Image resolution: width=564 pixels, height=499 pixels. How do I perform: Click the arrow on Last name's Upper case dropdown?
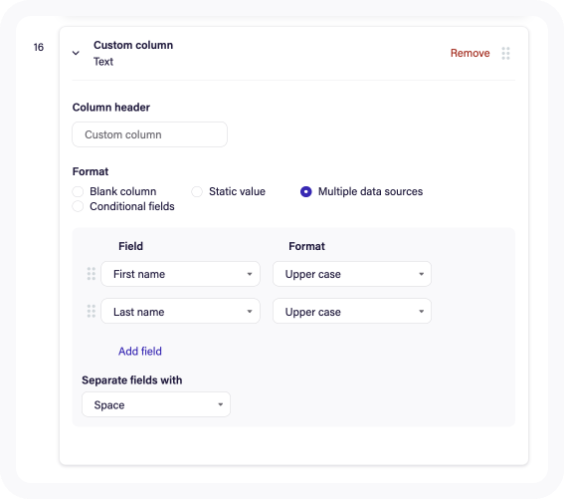point(421,312)
